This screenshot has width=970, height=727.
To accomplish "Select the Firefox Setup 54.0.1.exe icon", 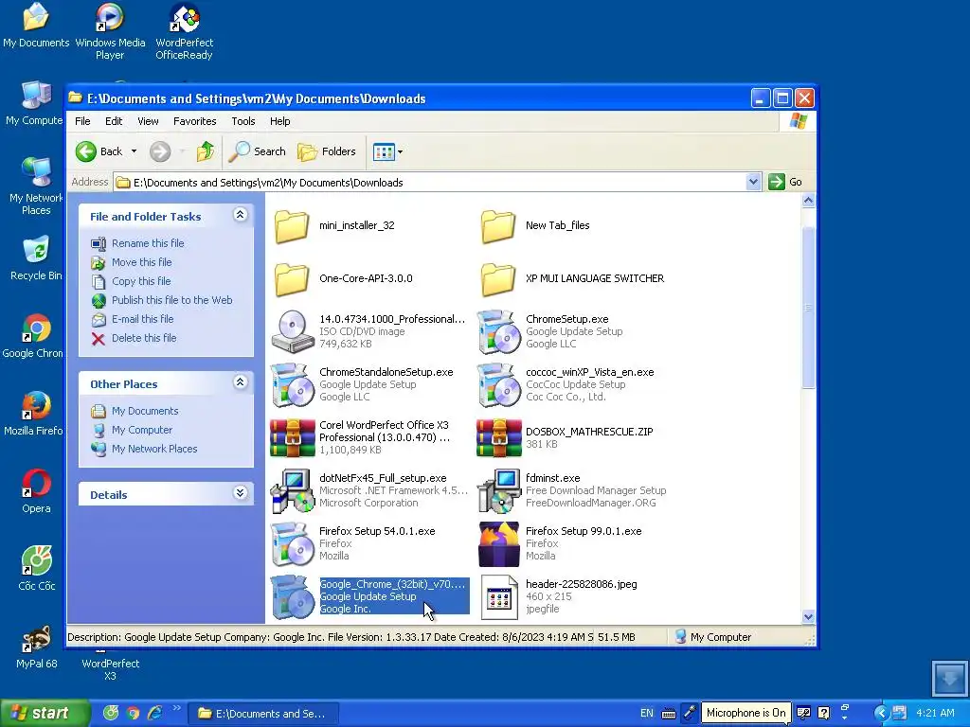I will [292, 544].
